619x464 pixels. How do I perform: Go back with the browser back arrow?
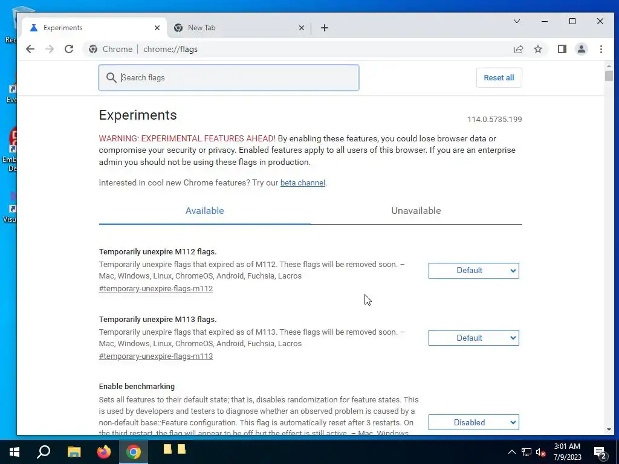[x=30, y=49]
